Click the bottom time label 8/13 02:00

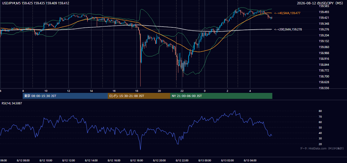coord(227,161)
